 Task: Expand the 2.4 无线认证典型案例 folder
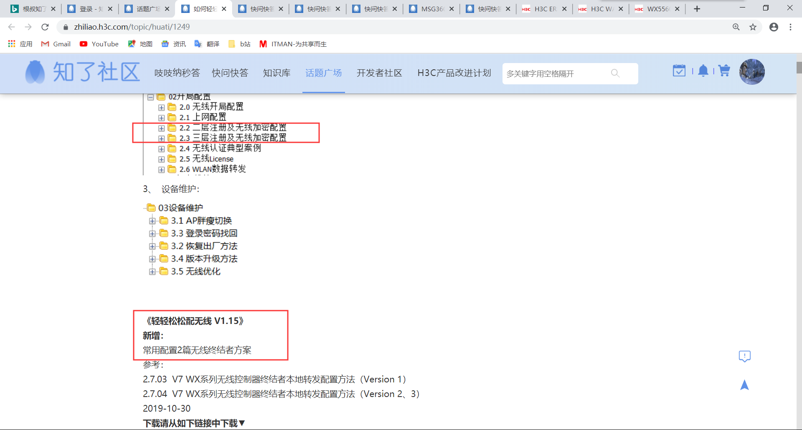tap(161, 149)
